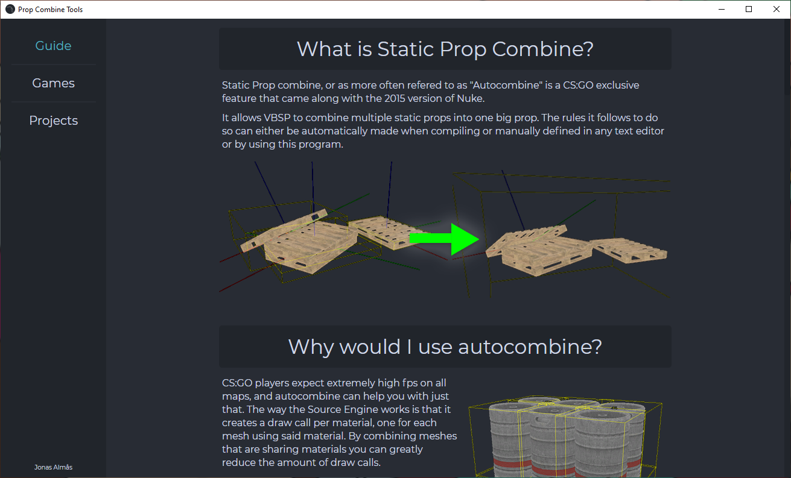Click the Prop Combine Tools app icon
Image resolution: width=791 pixels, height=478 pixels.
point(10,9)
